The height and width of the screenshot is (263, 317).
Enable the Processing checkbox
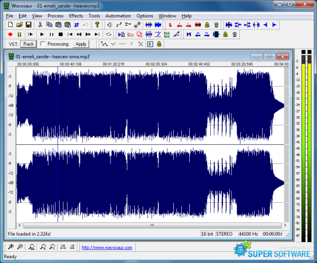43,44
